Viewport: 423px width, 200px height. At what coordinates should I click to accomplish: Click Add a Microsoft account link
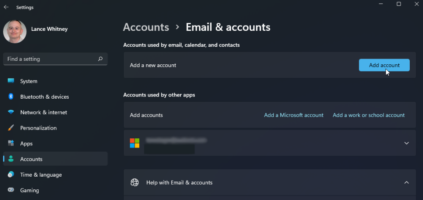[x=293, y=115]
